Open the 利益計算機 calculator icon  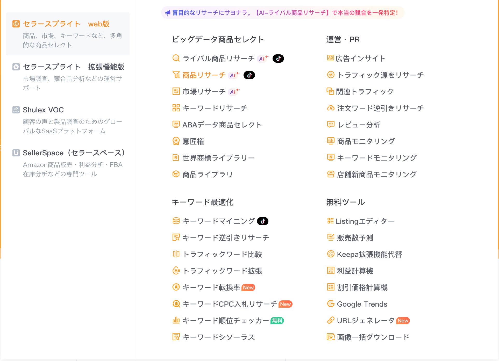pyautogui.click(x=331, y=271)
